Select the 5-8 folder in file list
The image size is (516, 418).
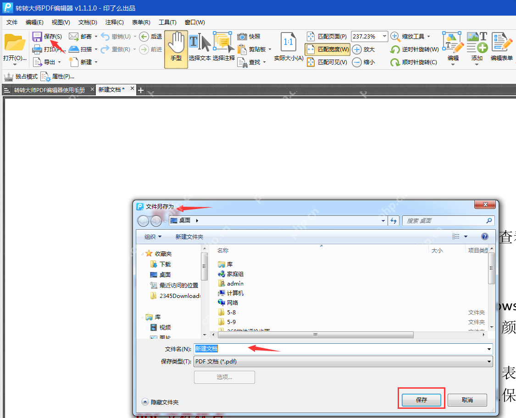coord(227,312)
